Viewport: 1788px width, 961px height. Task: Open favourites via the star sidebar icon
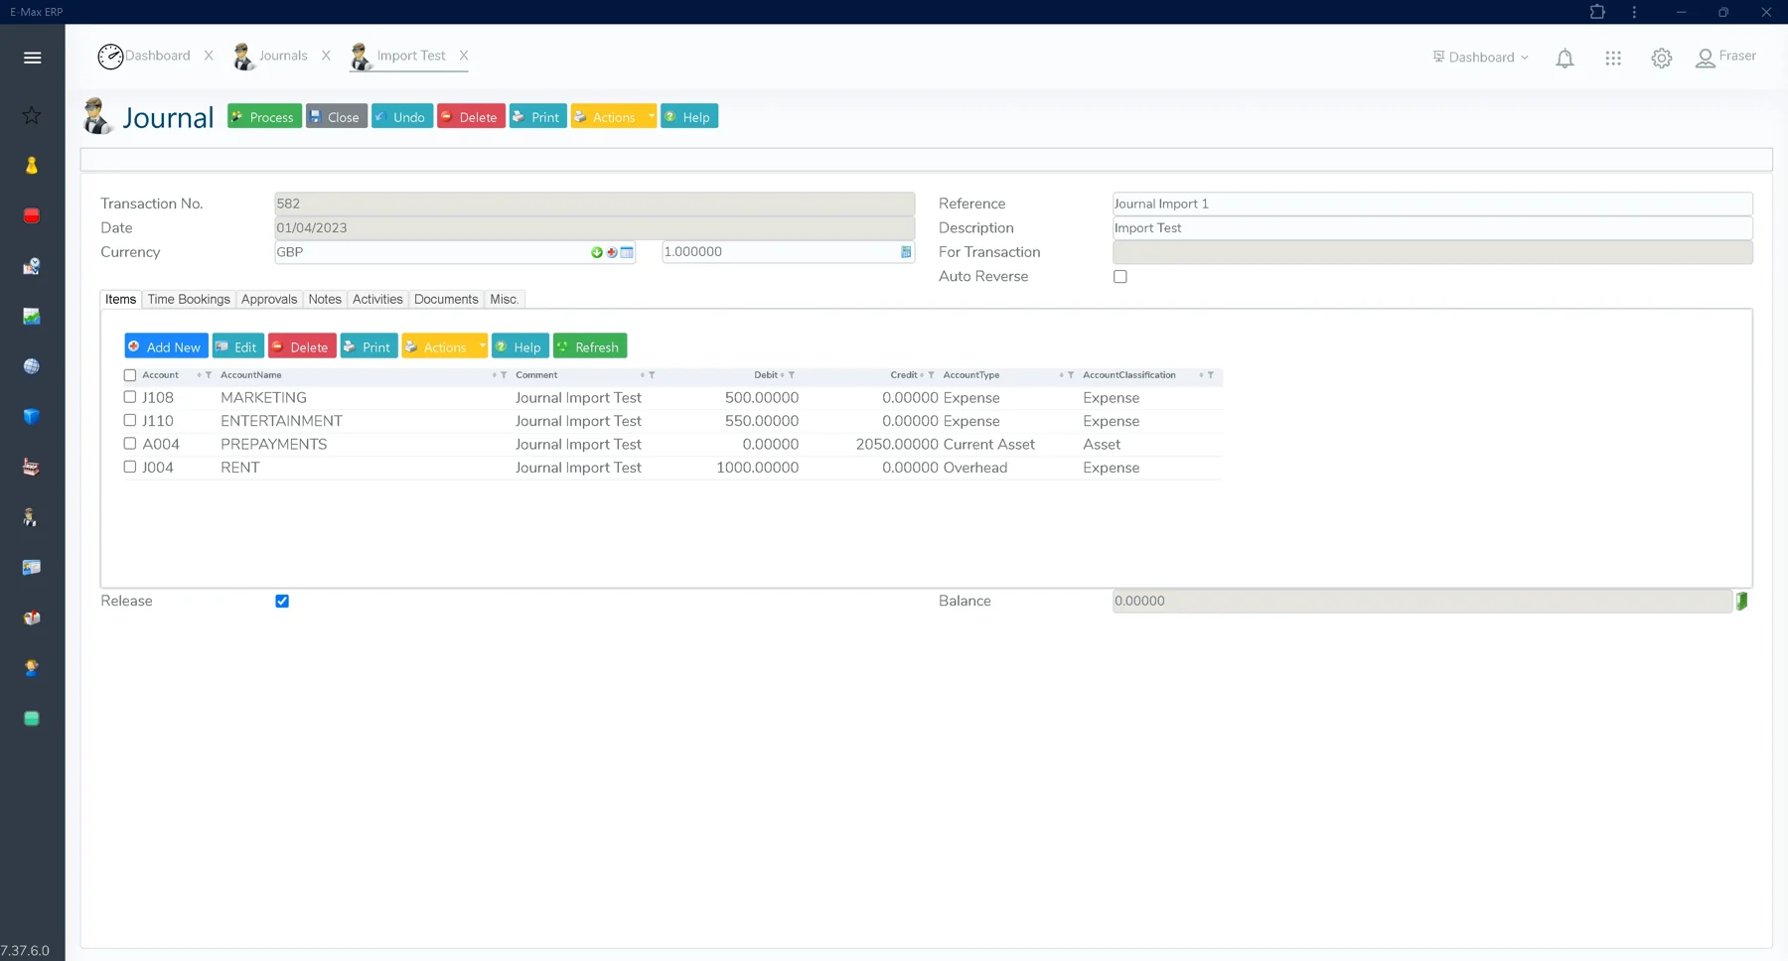pos(32,115)
